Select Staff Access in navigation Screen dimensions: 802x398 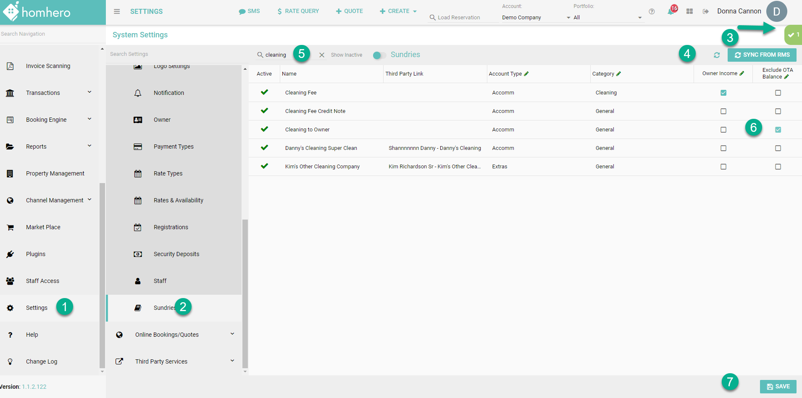point(42,281)
